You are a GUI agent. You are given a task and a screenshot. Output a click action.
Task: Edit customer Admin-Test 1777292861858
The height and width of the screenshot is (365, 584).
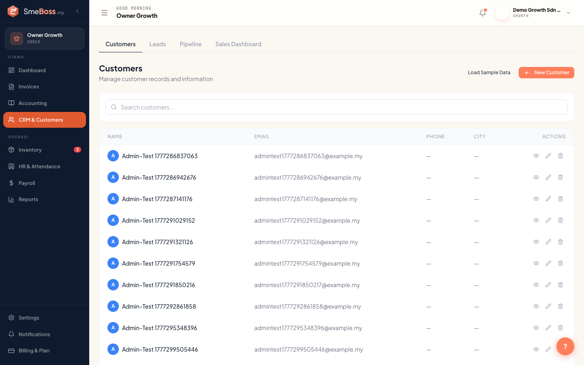click(x=548, y=306)
